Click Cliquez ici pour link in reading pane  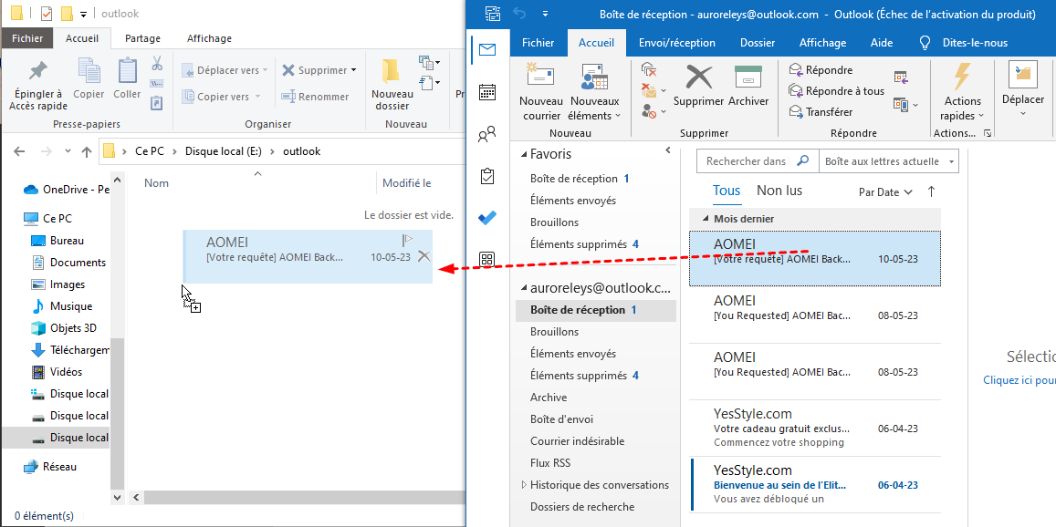click(1019, 380)
